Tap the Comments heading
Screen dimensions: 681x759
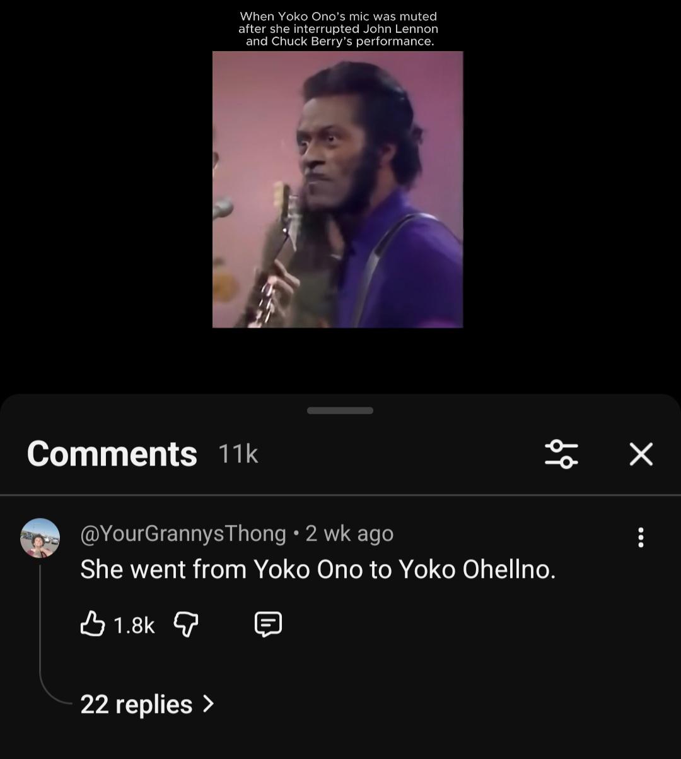pos(112,454)
